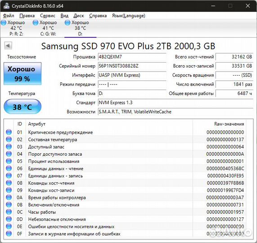Click the Raw-значения column header
Image resolution: width=257 pixels, height=243 pixels.
[x=220, y=124]
